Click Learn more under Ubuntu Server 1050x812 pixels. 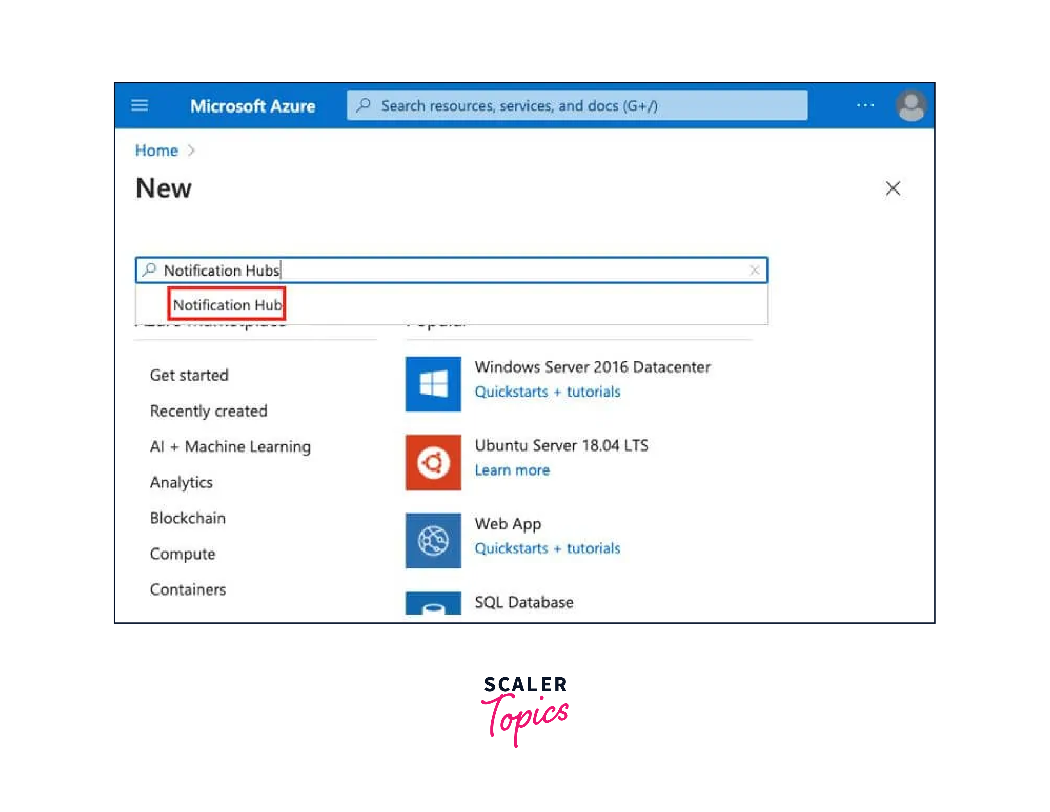(512, 470)
